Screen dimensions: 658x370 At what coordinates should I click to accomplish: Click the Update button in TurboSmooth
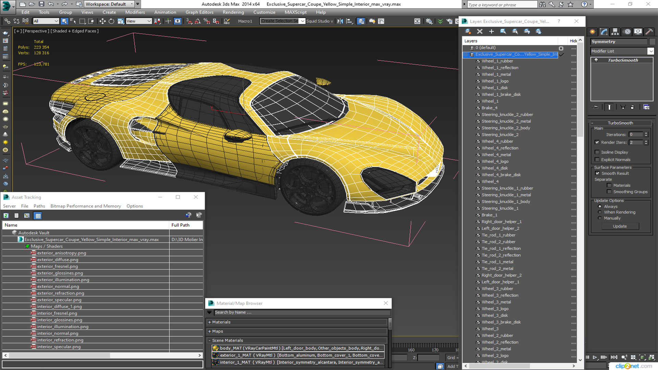620,226
